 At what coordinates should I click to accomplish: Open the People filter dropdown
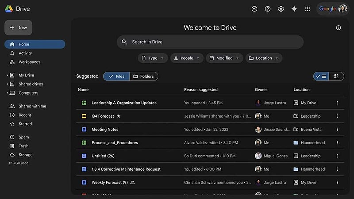[x=187, y=58]
